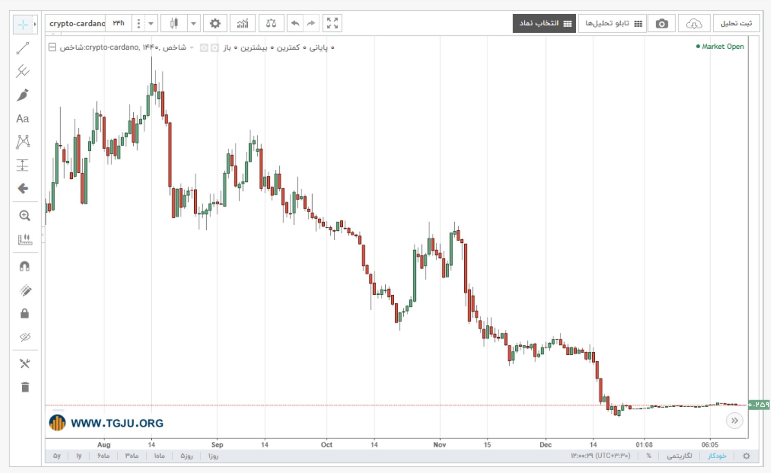Open the 24h interval selector
Viewport: 771px width, 473px height.
(118, 23)
